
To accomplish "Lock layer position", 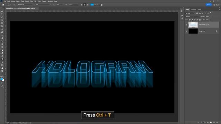I will [x=195, y=20].
